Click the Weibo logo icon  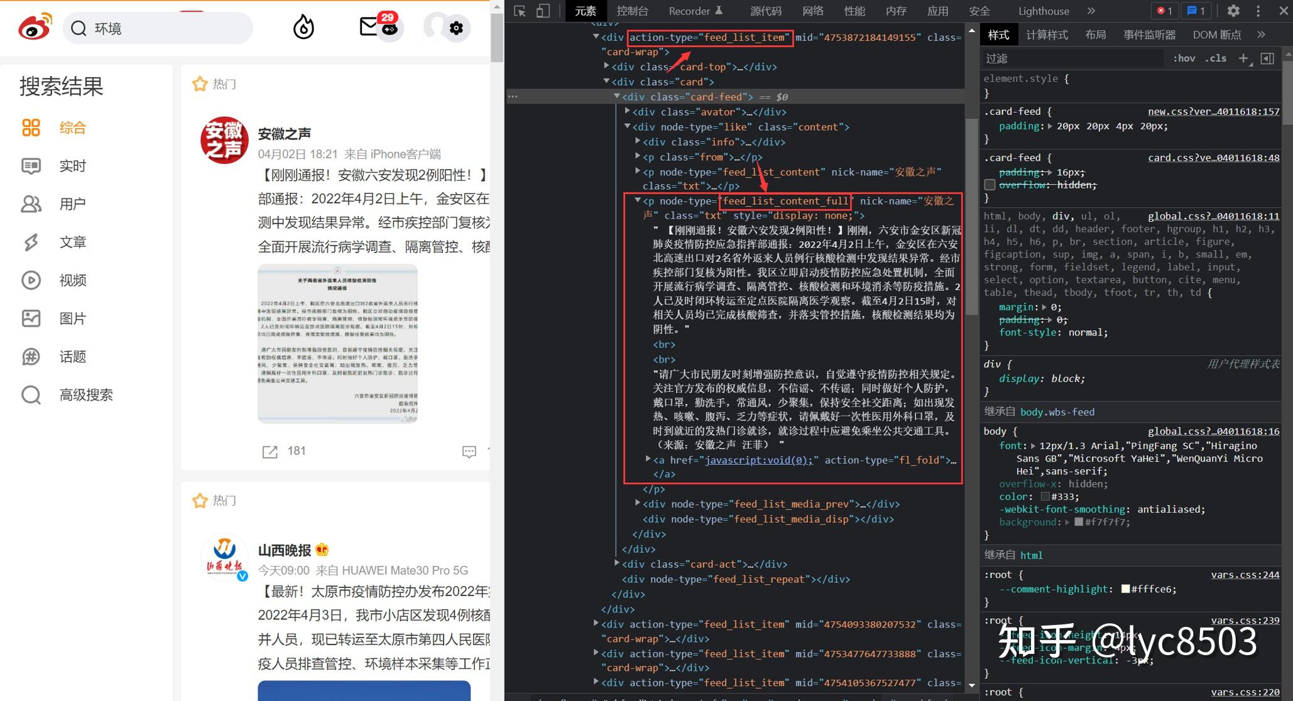(35, 26)
